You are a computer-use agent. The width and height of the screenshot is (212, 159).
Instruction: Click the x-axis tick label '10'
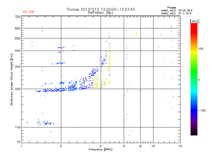[153, 146]
